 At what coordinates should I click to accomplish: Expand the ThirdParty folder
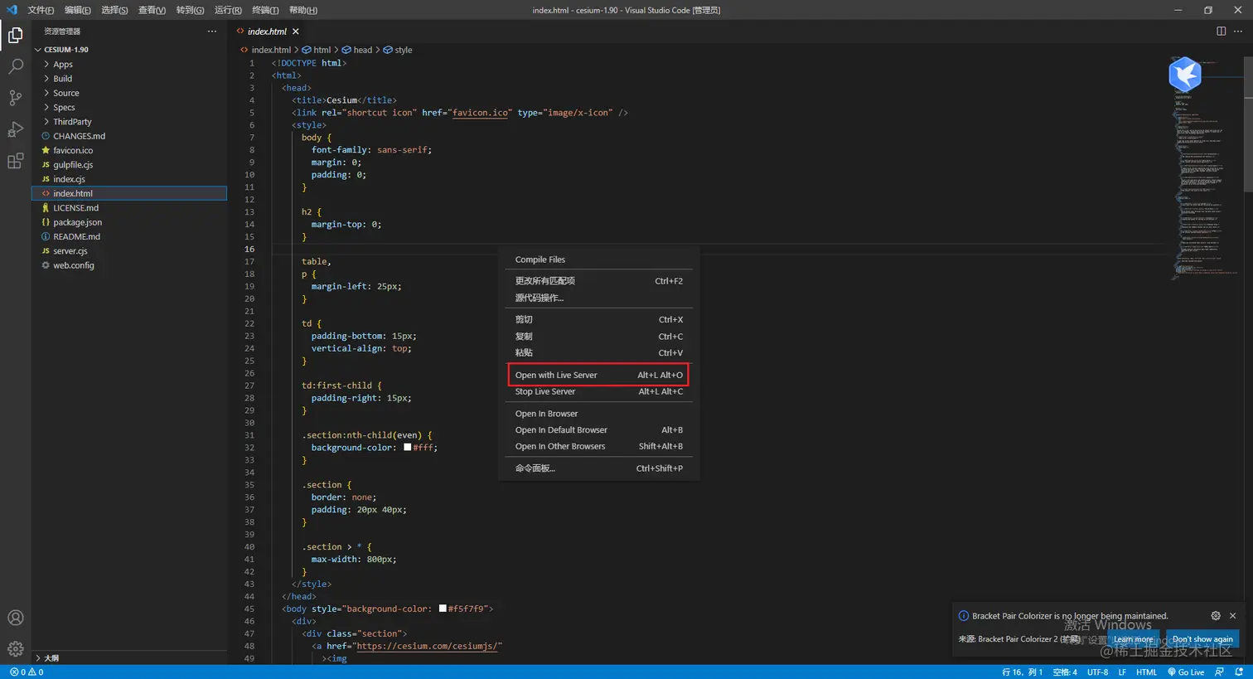[72, 122]
